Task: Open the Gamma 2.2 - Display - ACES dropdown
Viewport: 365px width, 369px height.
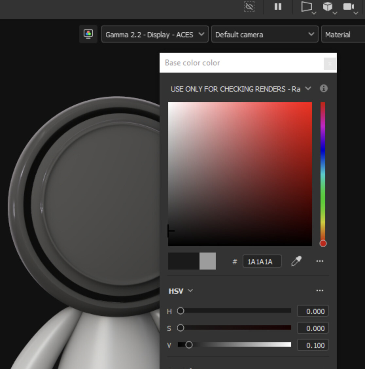Action: [155, 34]
